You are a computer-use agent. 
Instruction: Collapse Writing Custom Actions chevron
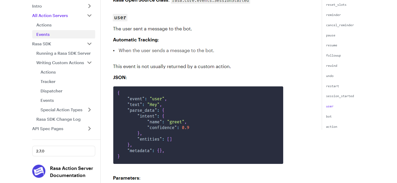[x=89, y=63]
